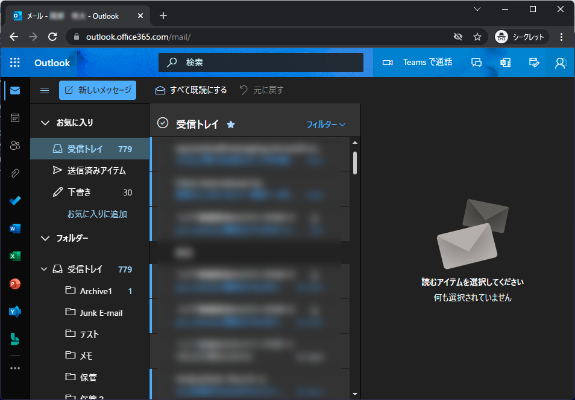Open the Files paperclip icon

pyautogui.click(x=15, y=173)
